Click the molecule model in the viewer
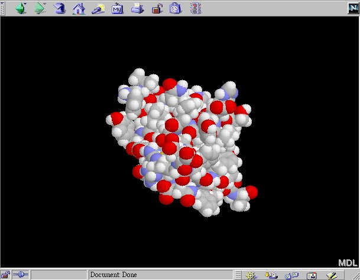 [181, 142]
